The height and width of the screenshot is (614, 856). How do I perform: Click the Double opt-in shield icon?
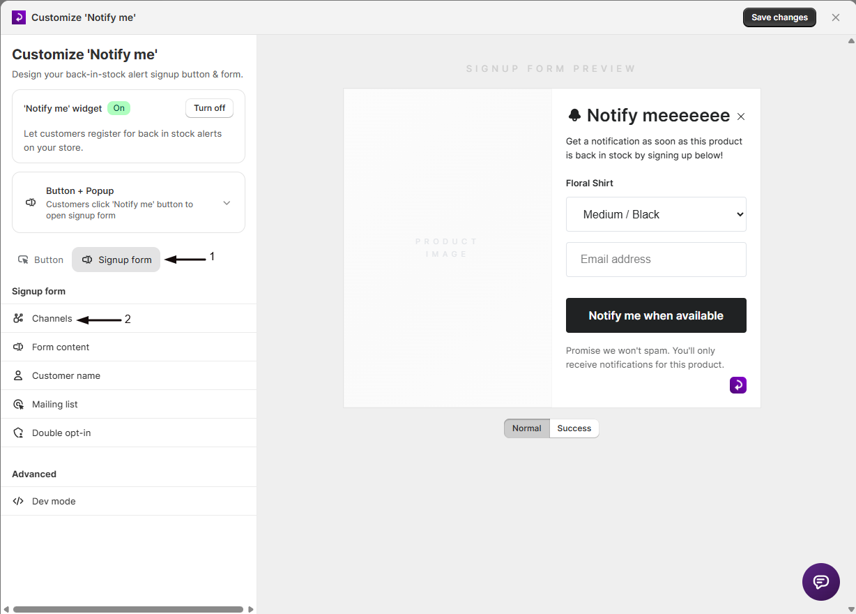[x=18, y=433]
